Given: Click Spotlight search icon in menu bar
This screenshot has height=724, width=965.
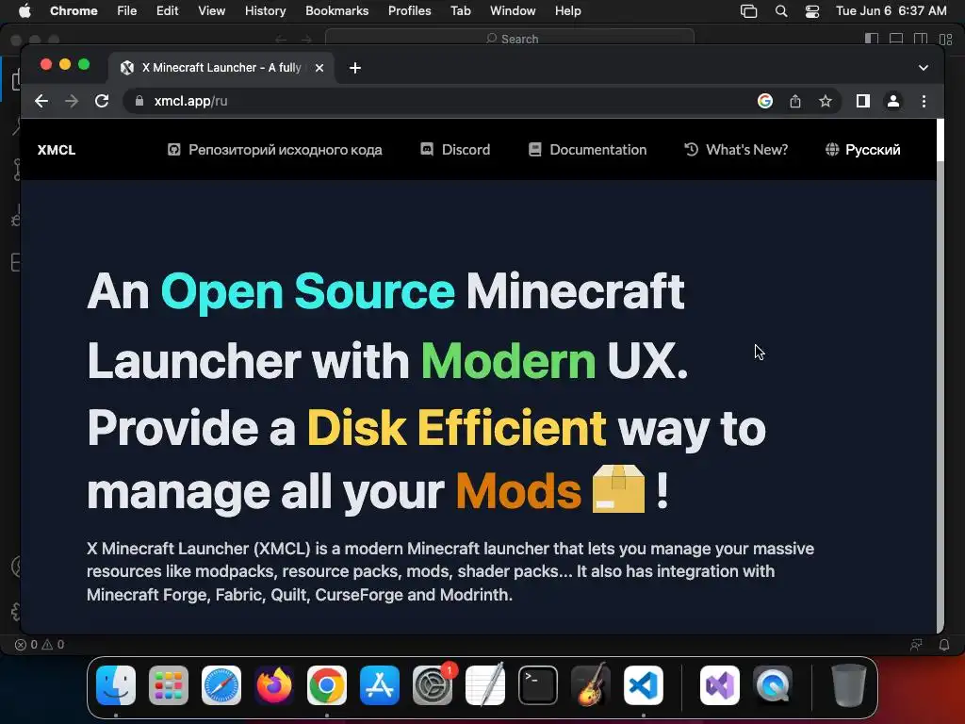Looking at the screenshot, I should point(781,11).
